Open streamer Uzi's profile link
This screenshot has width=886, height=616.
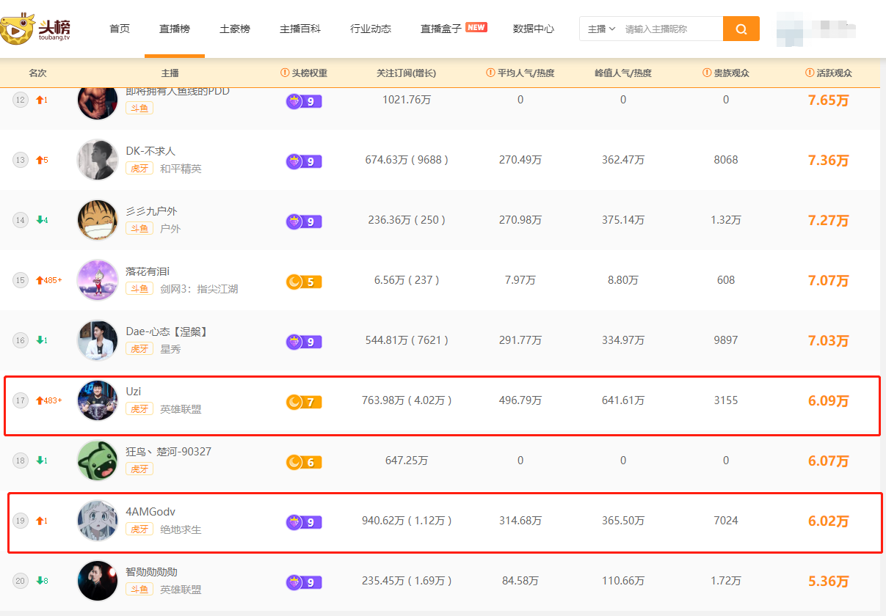(x=133, y=392)
